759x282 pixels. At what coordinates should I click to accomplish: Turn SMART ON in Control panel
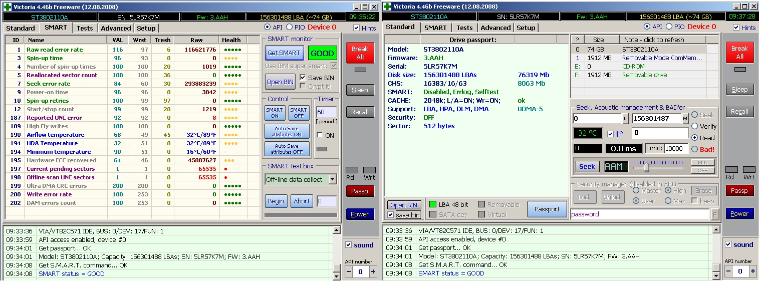[x=275, y=113]
